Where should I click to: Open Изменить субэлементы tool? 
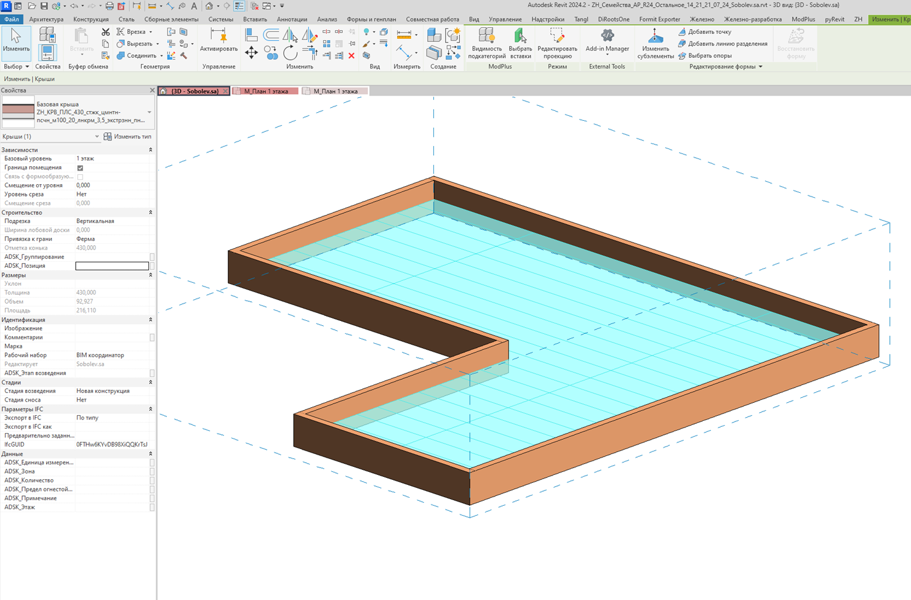click(x=655, y=43)
